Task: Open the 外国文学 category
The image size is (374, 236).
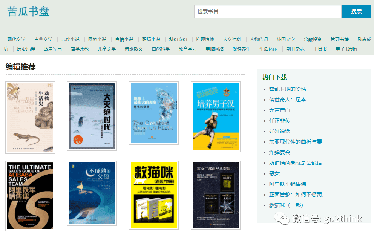Action: coord(286,39)
